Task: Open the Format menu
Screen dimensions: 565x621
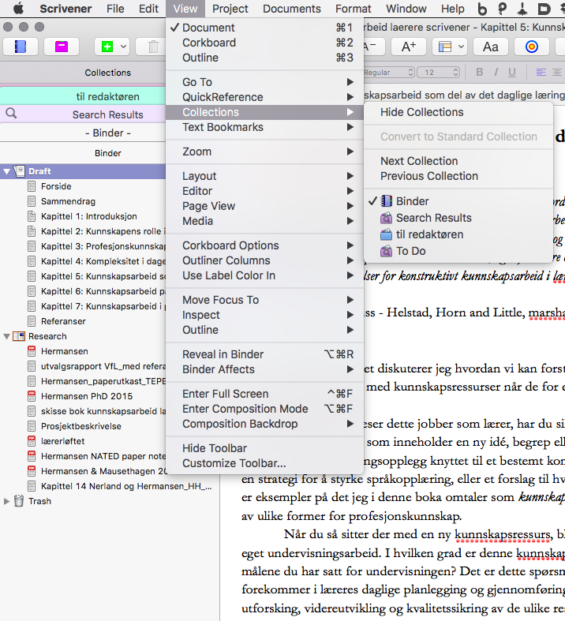Action: pyautogui.click(x=354, y=9)
